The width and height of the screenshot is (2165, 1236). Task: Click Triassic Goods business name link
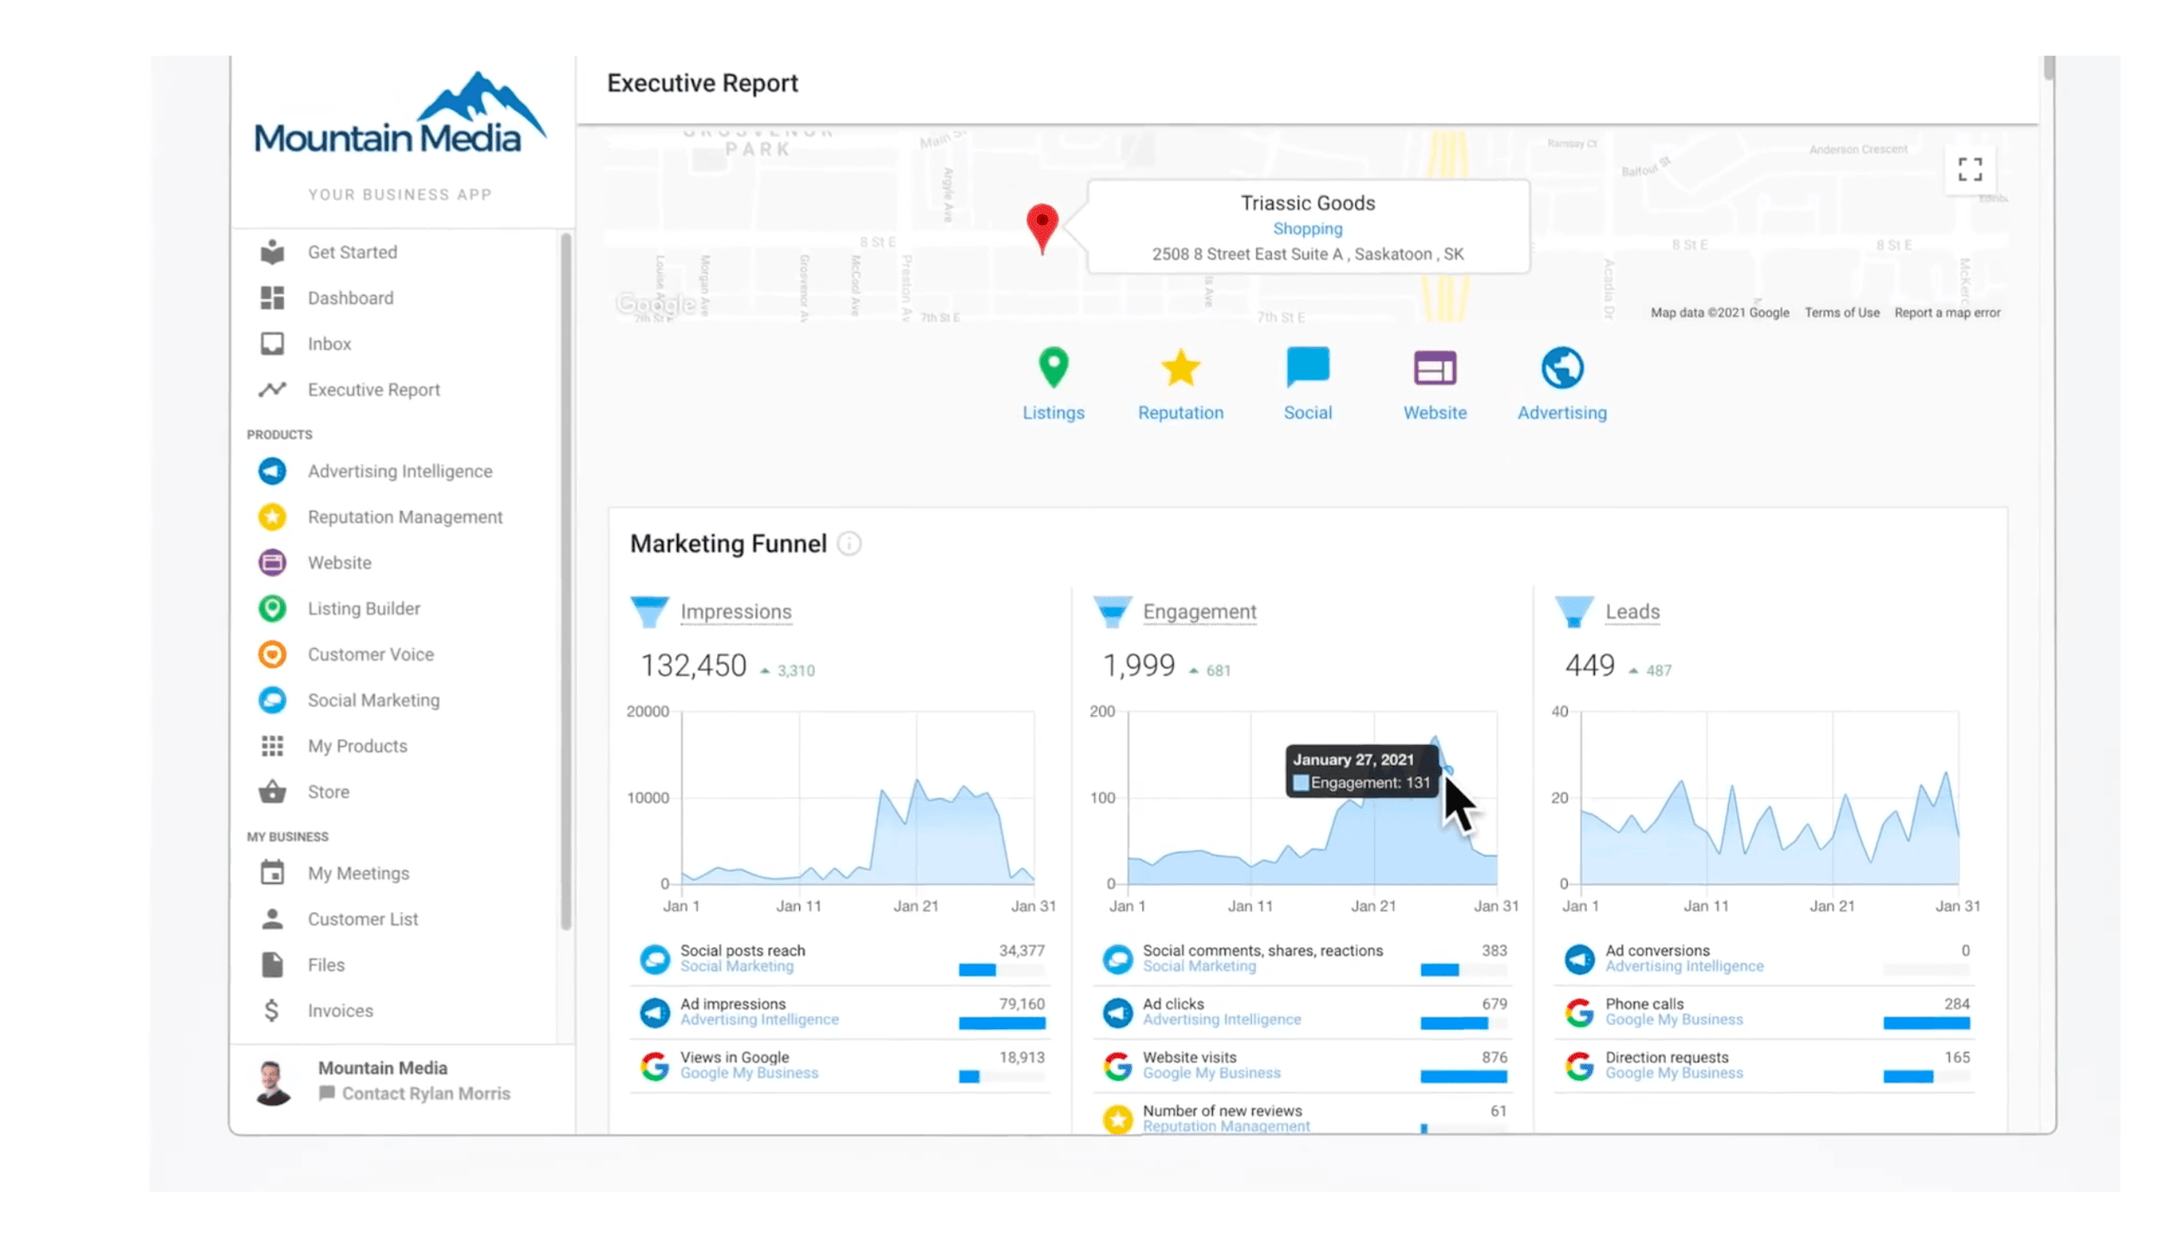click(1305, 203)
